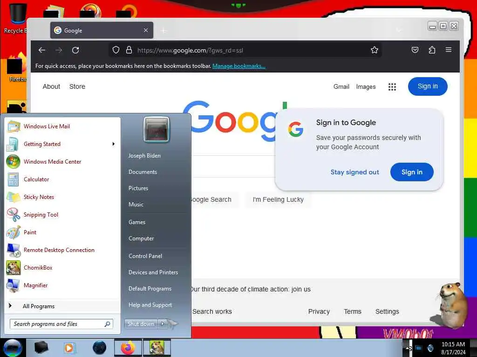Open the About link
Image resolution: width=477 pixels, height=357 pixels.
51,86
